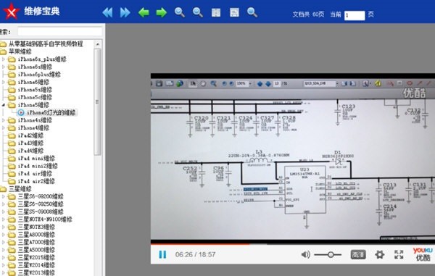Click the second zoom magnifier icon
Viewport: 435px width, 276px height.
tap(197, 12)
